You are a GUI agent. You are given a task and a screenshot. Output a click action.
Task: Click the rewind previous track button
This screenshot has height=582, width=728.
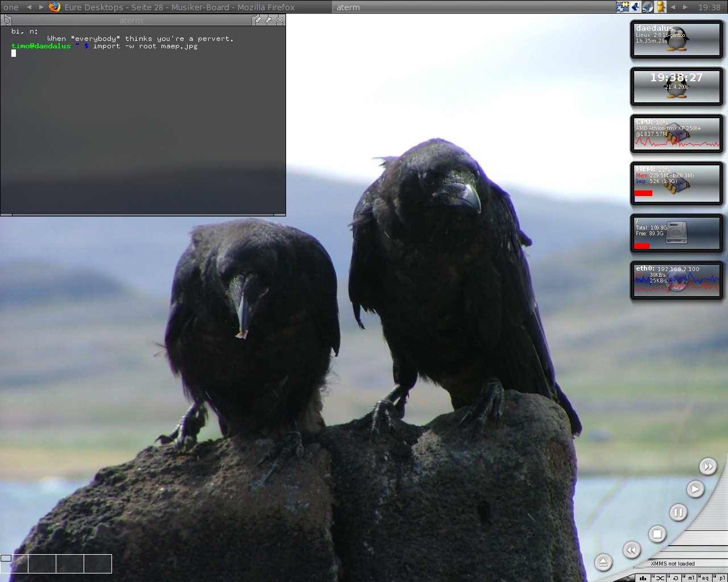(x=631, y=550)
